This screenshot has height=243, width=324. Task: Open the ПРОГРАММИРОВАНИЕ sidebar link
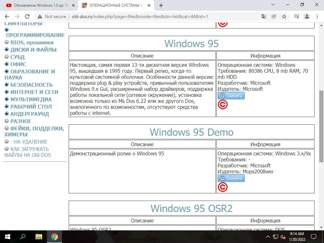point(35,35)
